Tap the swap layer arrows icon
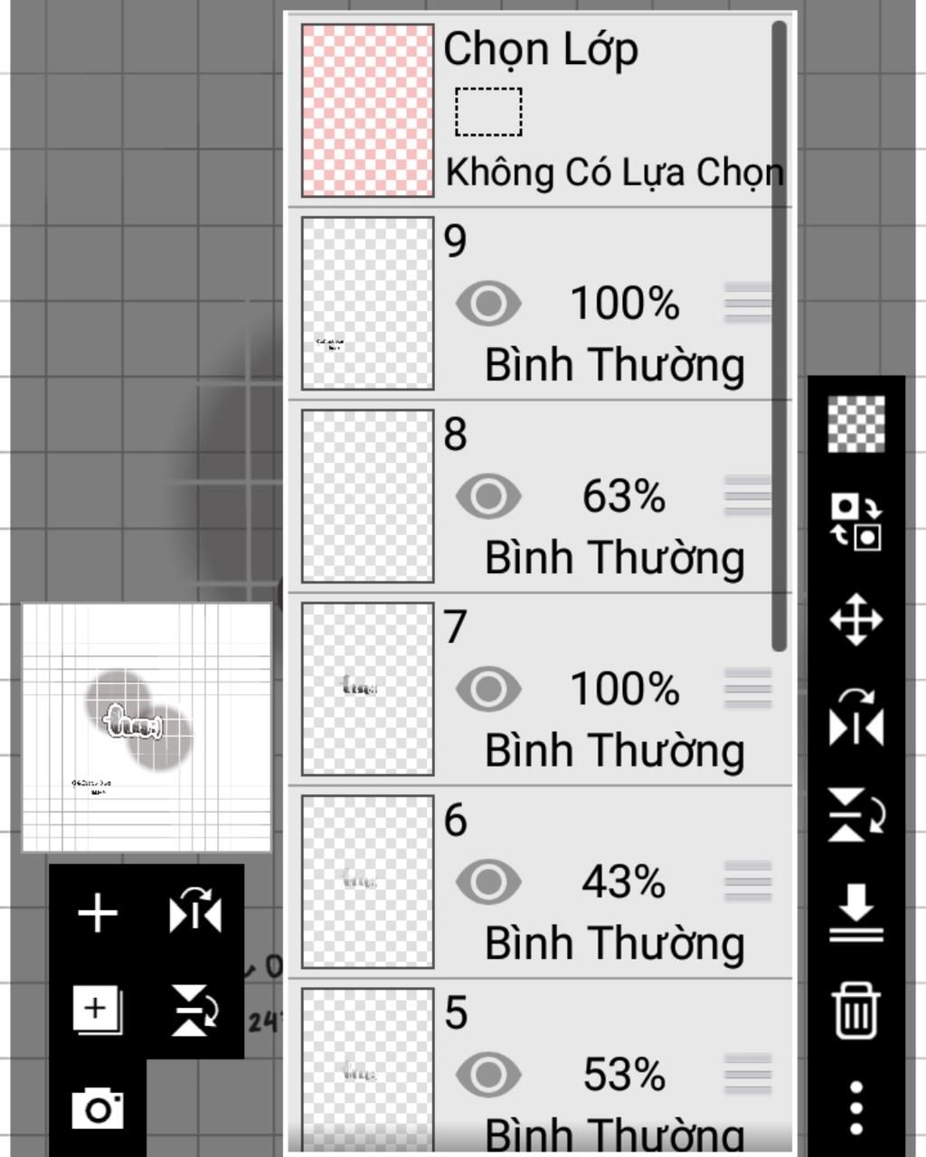 855,522
